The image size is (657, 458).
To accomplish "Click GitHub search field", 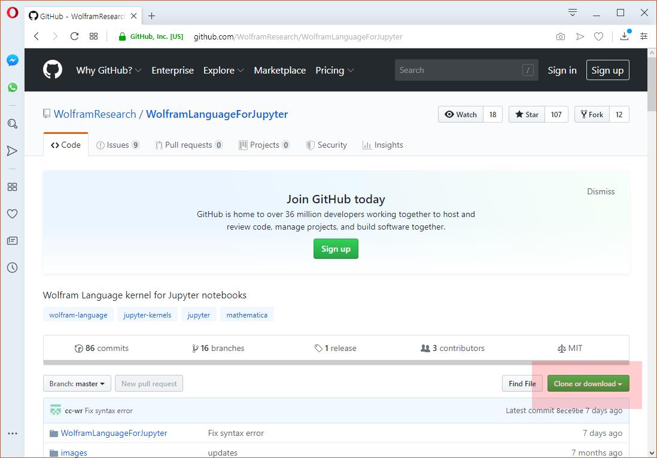I will (466, 70).
